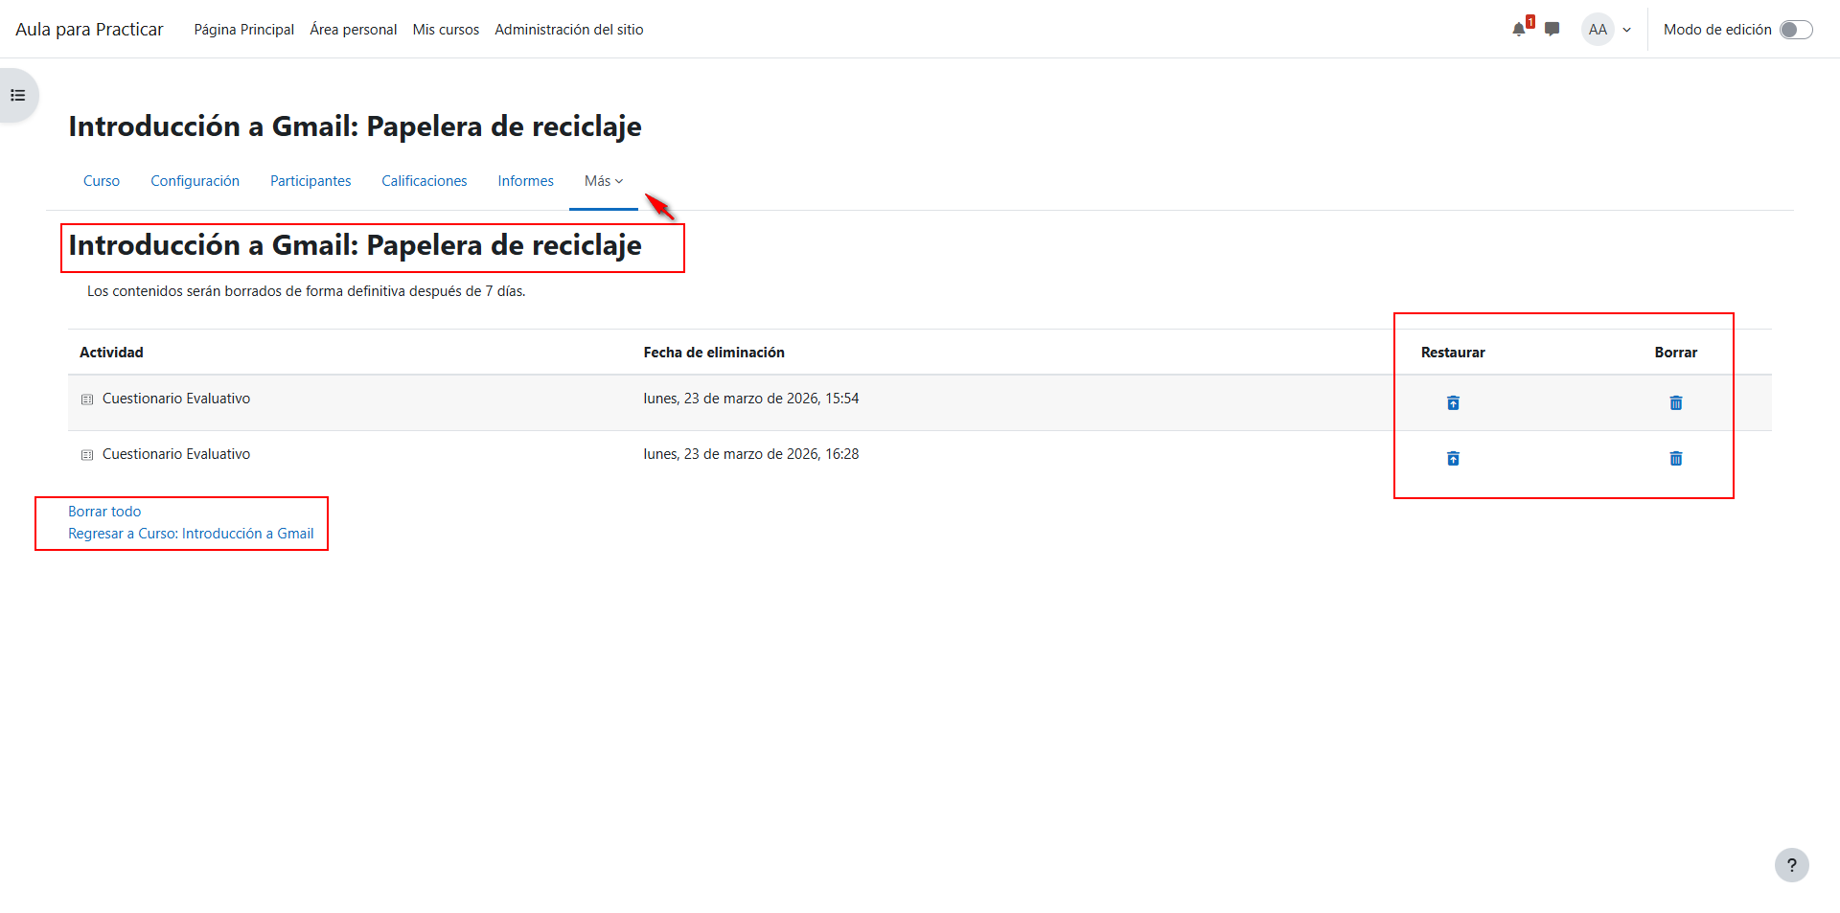The height and width of the screenshot is (913, 1840).
Task: Open Administración del sitio
Action: 569,30
